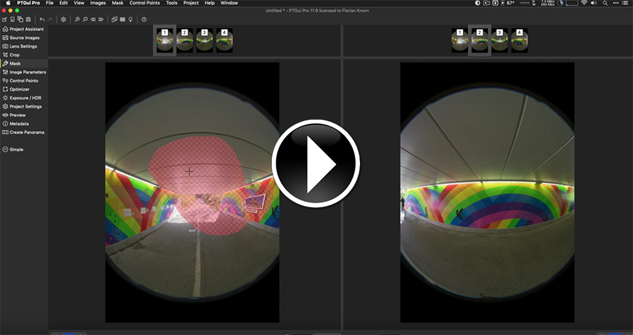The image size is (633, 335).
Task: Select thumbnail 4 in the left pane
Action: 225,40
